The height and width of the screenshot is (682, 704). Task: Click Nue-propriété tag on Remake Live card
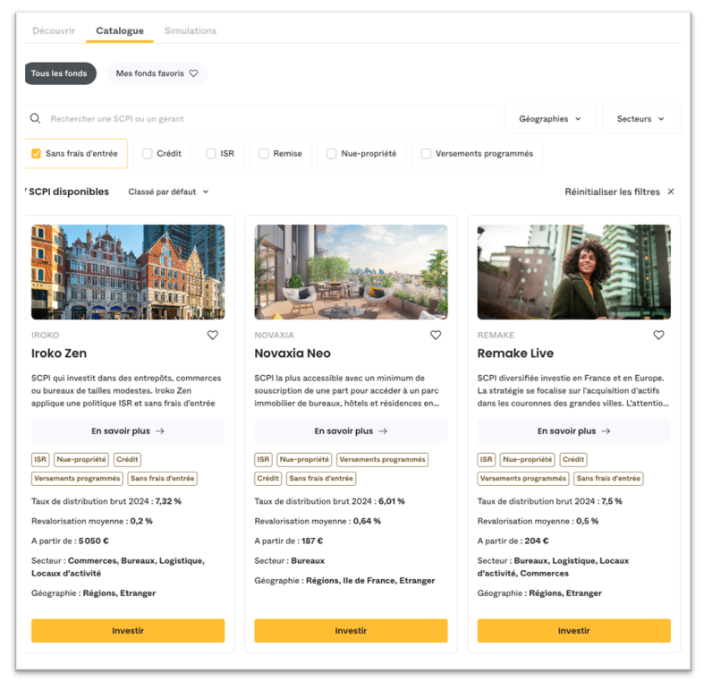click(528, 460)
